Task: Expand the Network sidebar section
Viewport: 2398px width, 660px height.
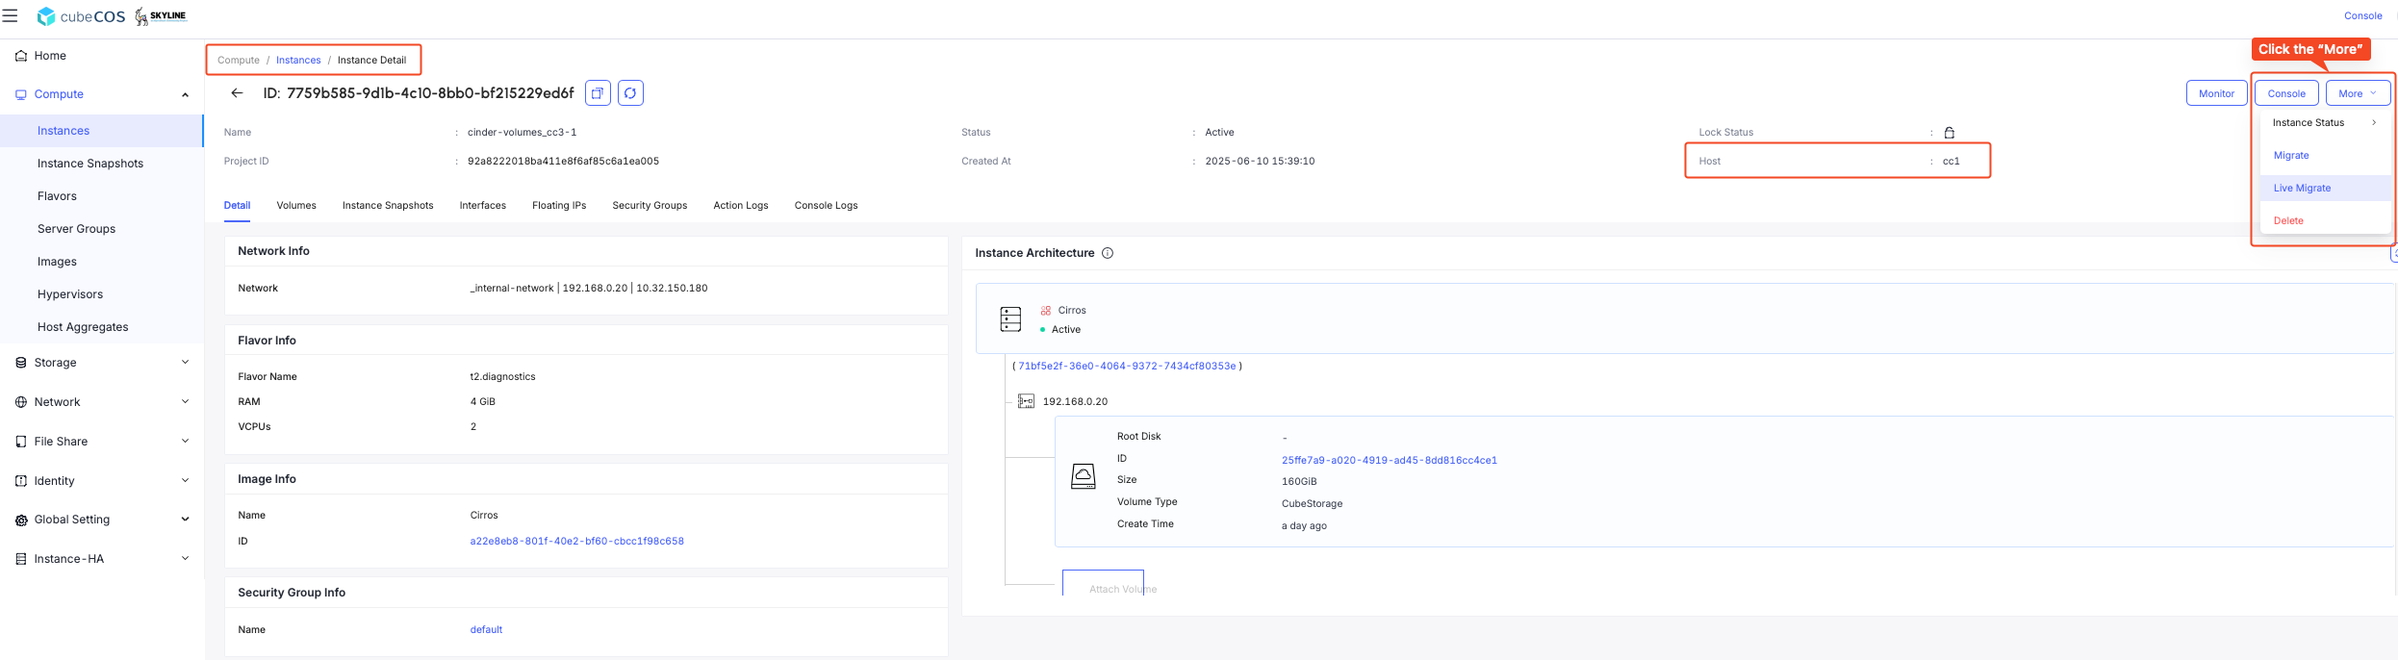Action: click(185, 402)
